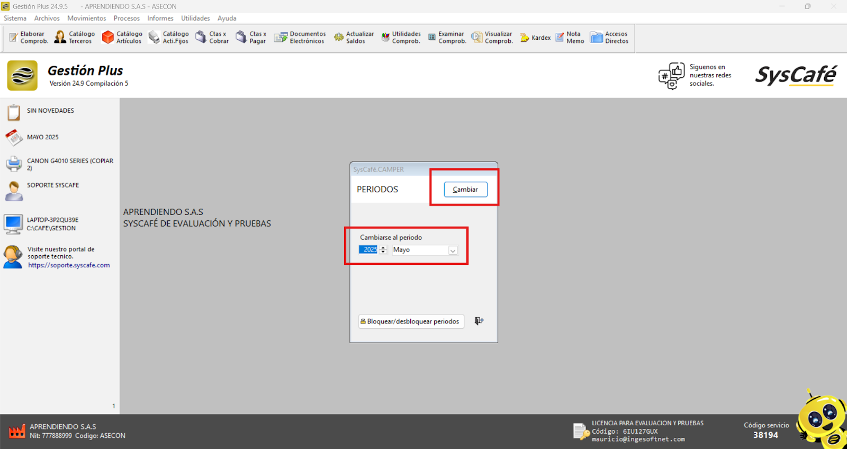This screenshot has height=449, width=847.
Task: Open the Kardex tool
Action: [x=525, y=38]
